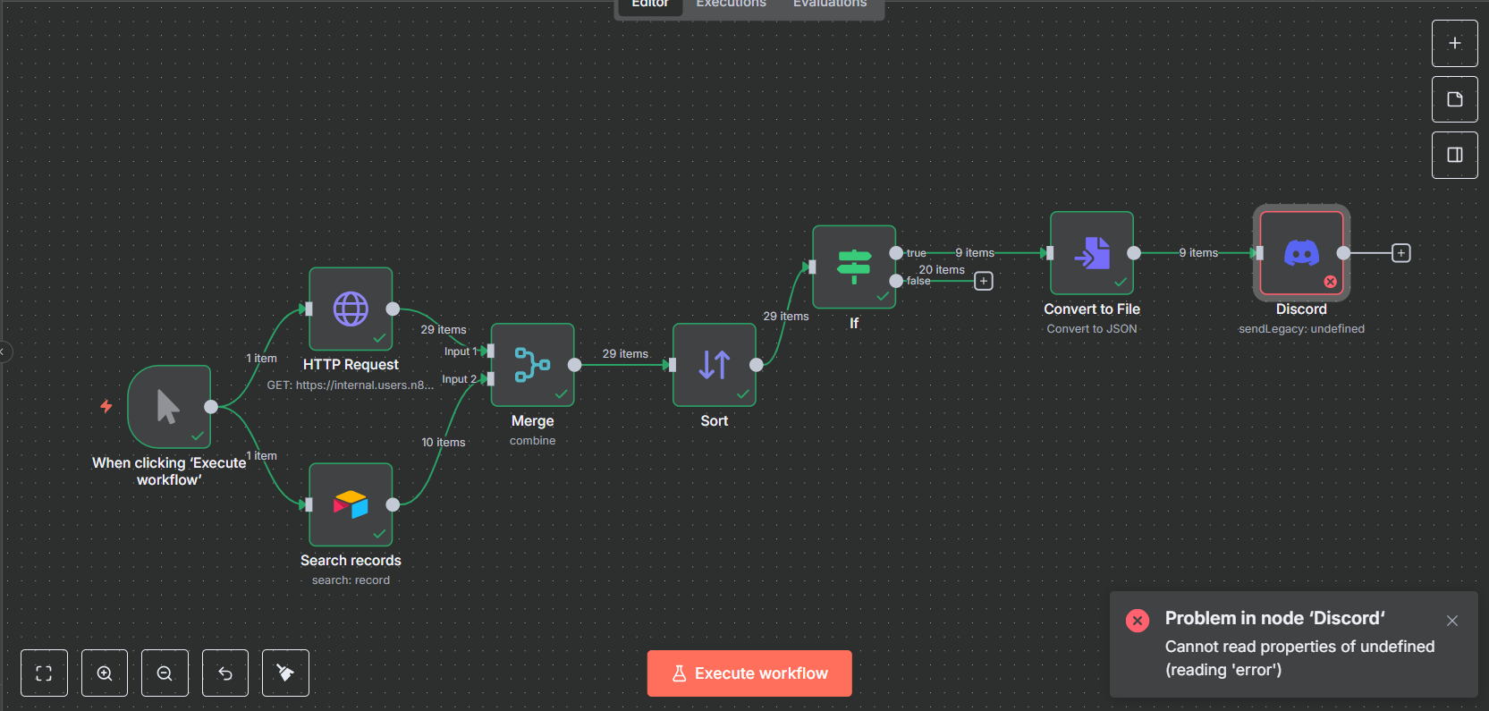
Task: Switch to the Evaluations tab
Action: pyautogui.click(x=830, y=4)
